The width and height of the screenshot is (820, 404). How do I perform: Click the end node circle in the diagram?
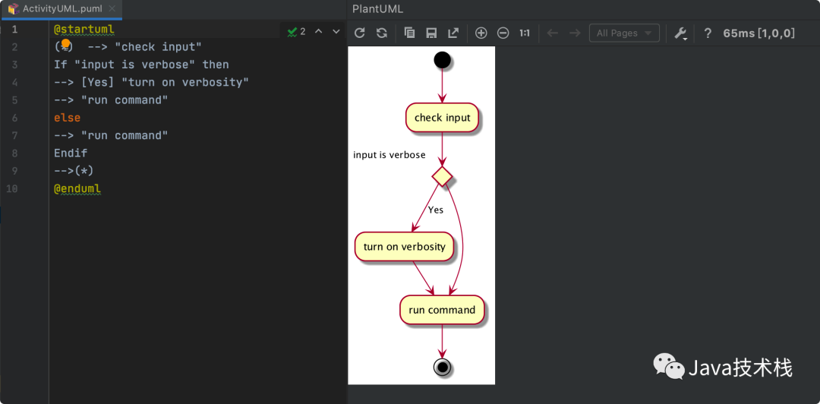pos(442,368)
